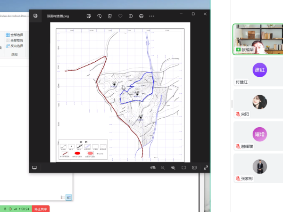283x212 pixels.
Task: Show image at actual size 1:1
Action: pyautogui.click(x=194, y=168)
